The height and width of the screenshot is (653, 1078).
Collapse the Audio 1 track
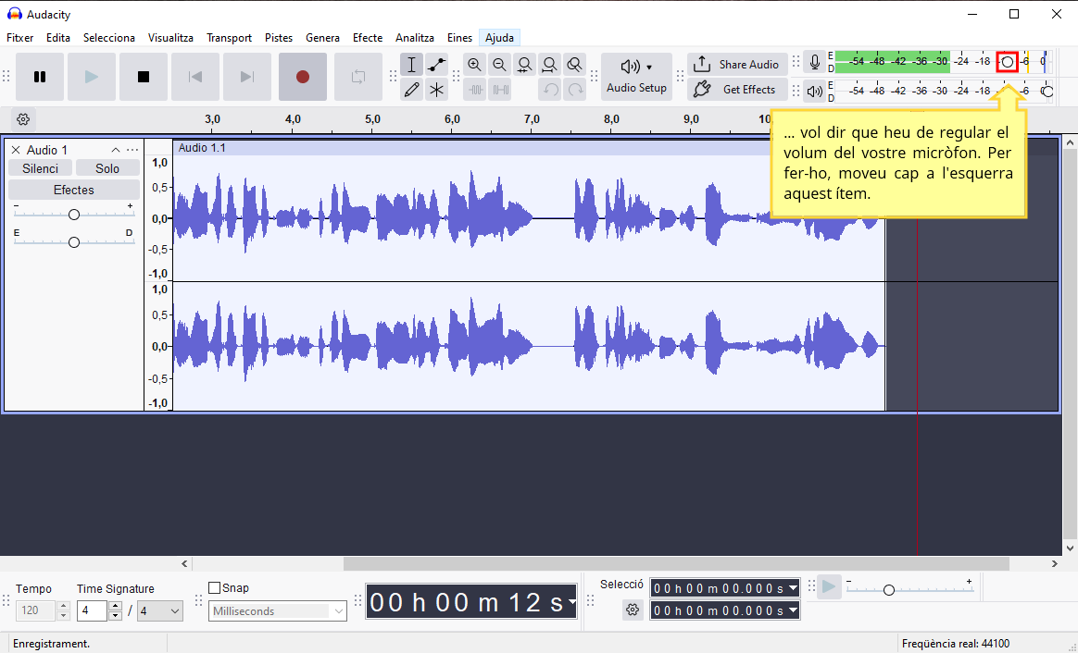pyautogui.click(x=116, y=150)
